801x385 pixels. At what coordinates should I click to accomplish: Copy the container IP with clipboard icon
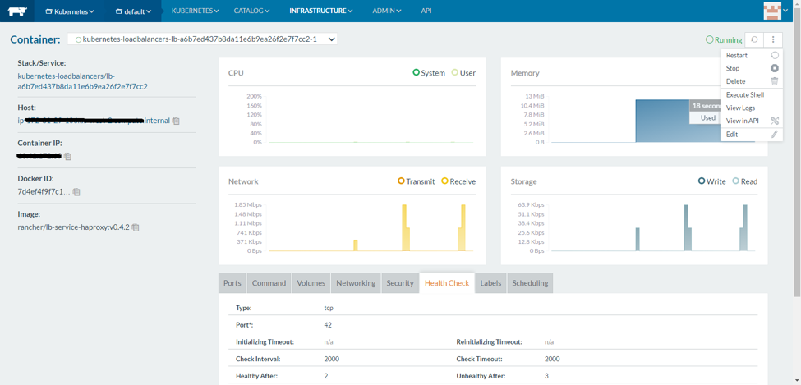coord(68,156)
